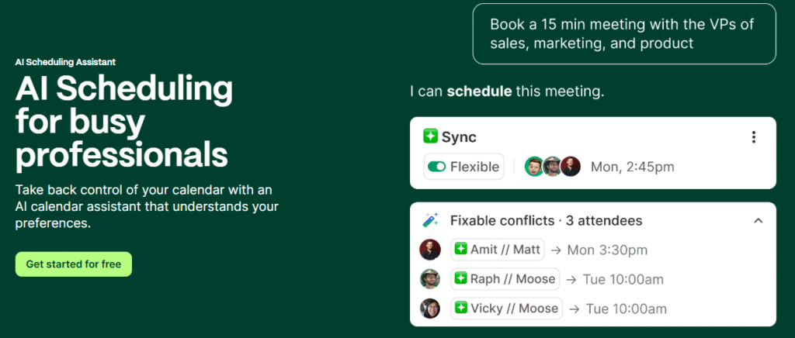Click the green sparkle icon beside Sync
The height and width of the screenshot is (338, 795).
click(431, 137)
